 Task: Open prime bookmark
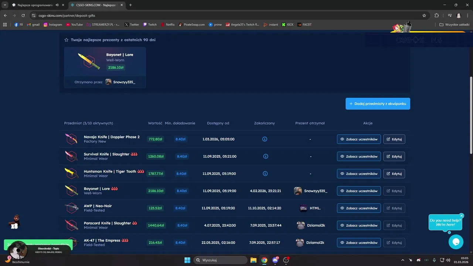click(215, 25)
